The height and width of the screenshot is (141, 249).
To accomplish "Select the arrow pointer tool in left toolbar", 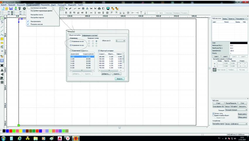I will (x=2, y=18).
